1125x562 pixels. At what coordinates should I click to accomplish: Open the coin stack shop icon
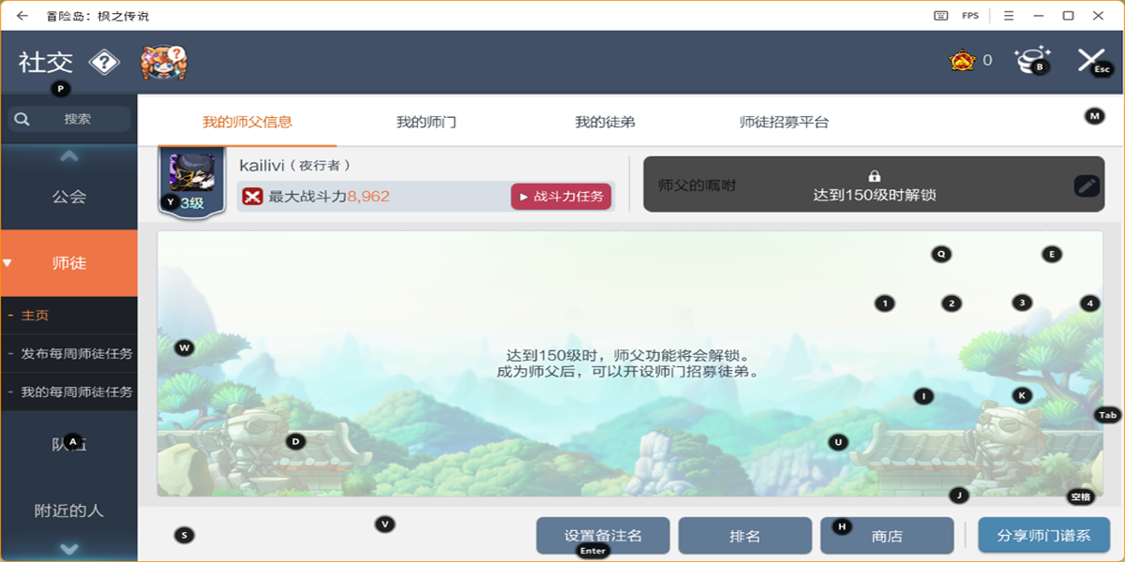(x=1031, y=60)
